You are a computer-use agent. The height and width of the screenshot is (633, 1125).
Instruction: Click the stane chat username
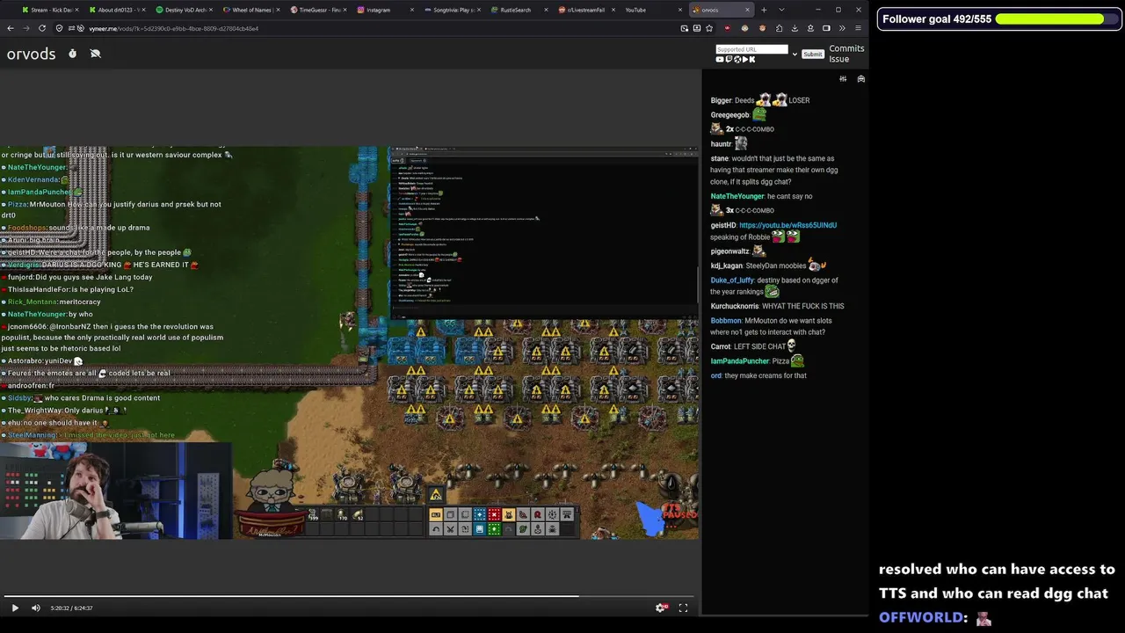point(719,159)
